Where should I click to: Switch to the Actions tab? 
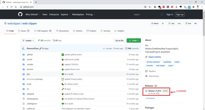pos(78,31)
